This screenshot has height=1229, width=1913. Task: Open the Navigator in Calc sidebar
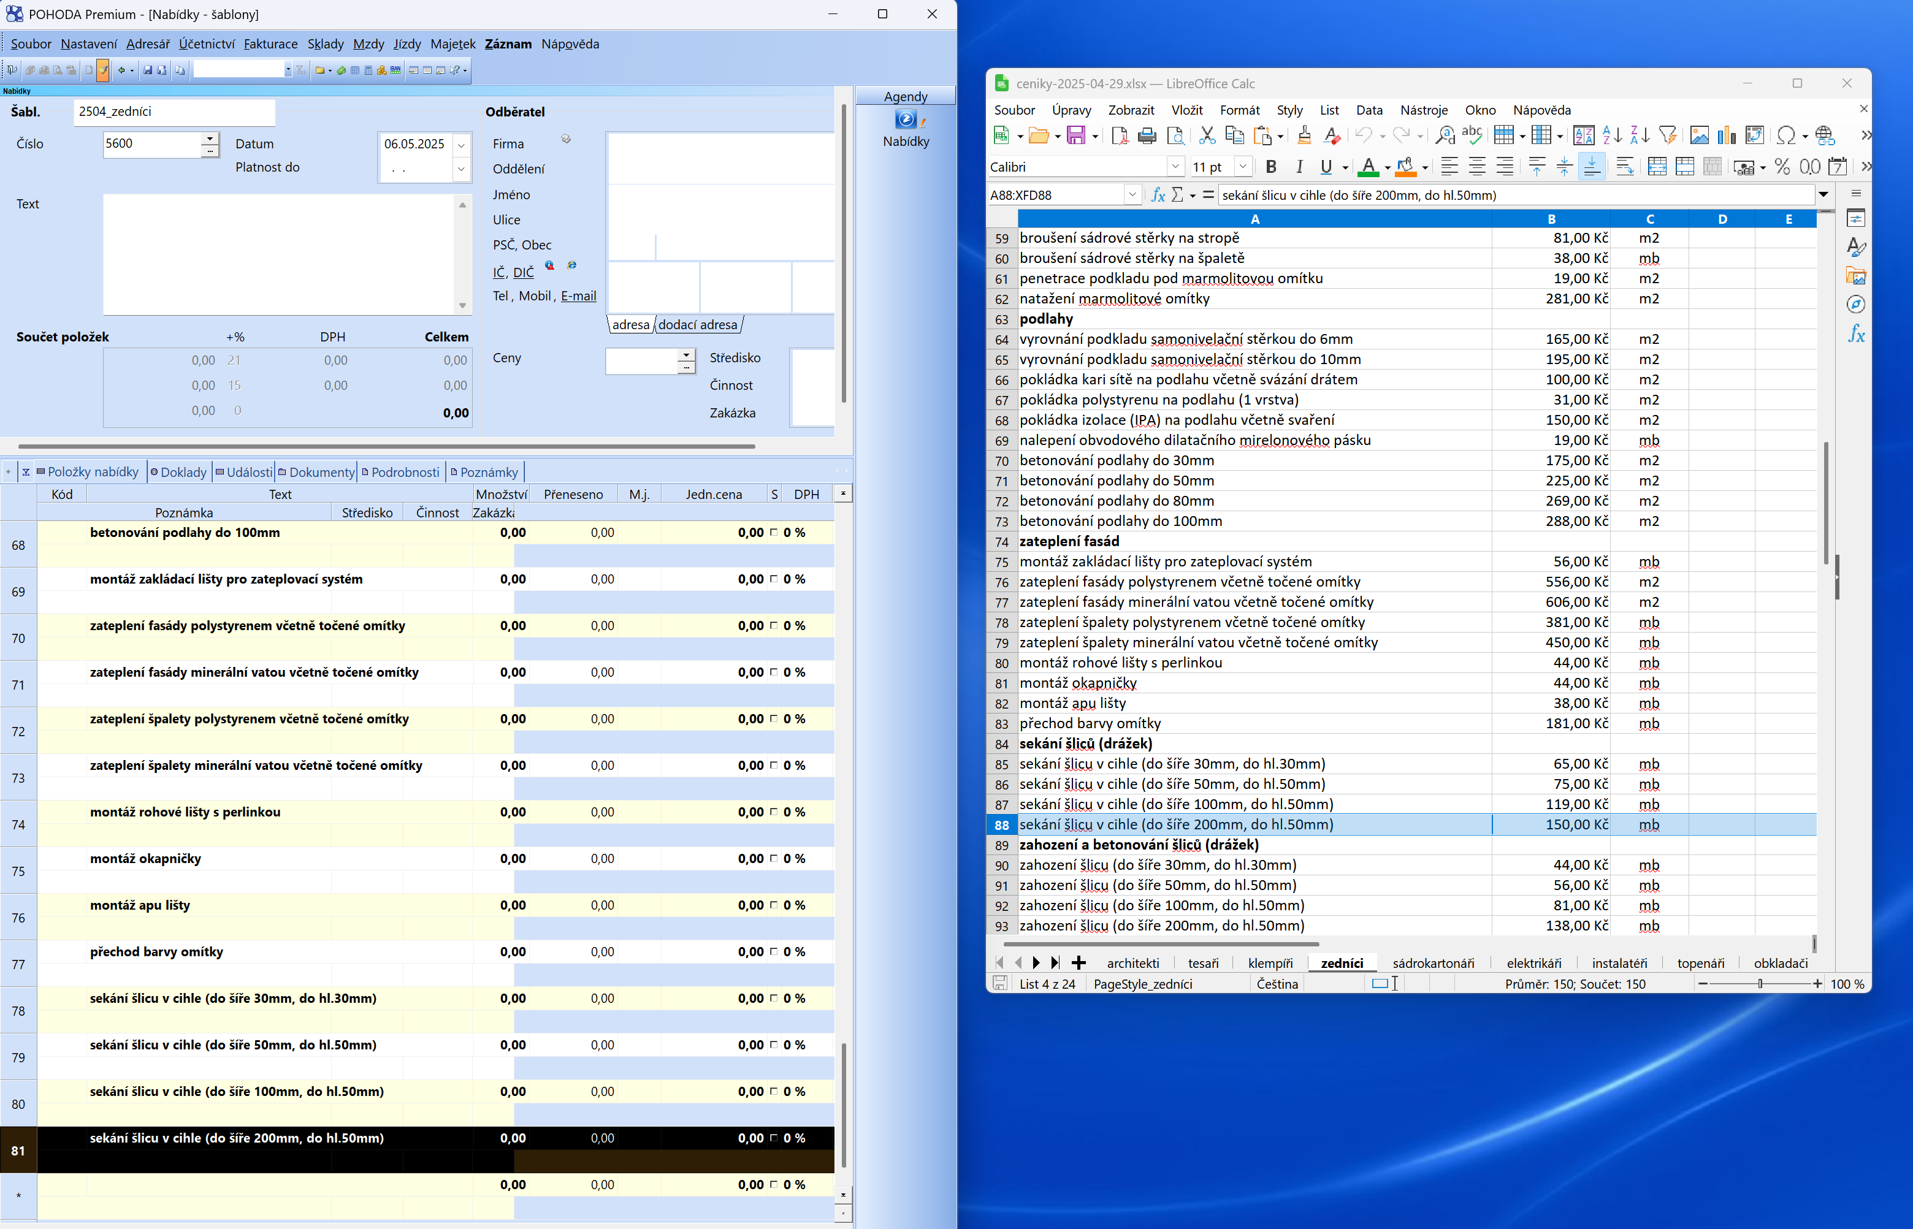[x=1857, y=304]
